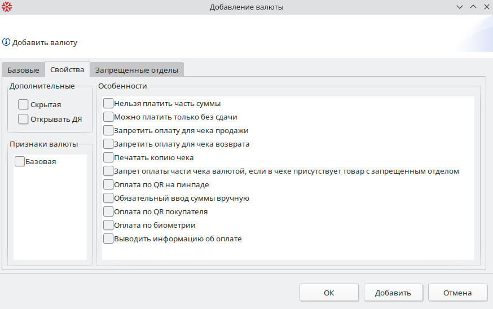The height and width of the screenshot is (309, 493).
Task: Toggle the 'Открывать ДЯ' checkbox
Action: click(23, 119)
